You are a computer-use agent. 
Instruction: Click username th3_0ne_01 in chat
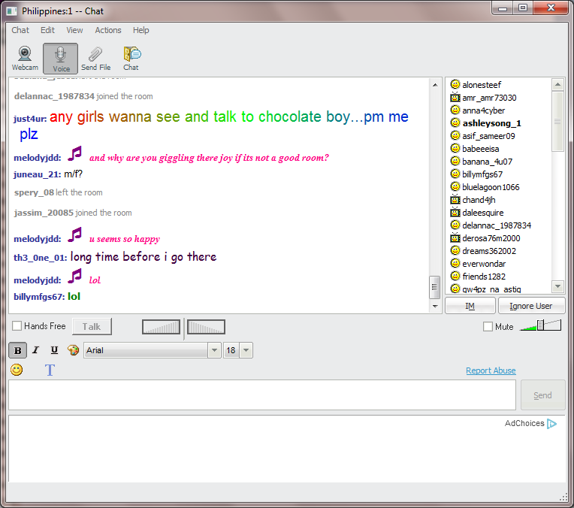41,258
